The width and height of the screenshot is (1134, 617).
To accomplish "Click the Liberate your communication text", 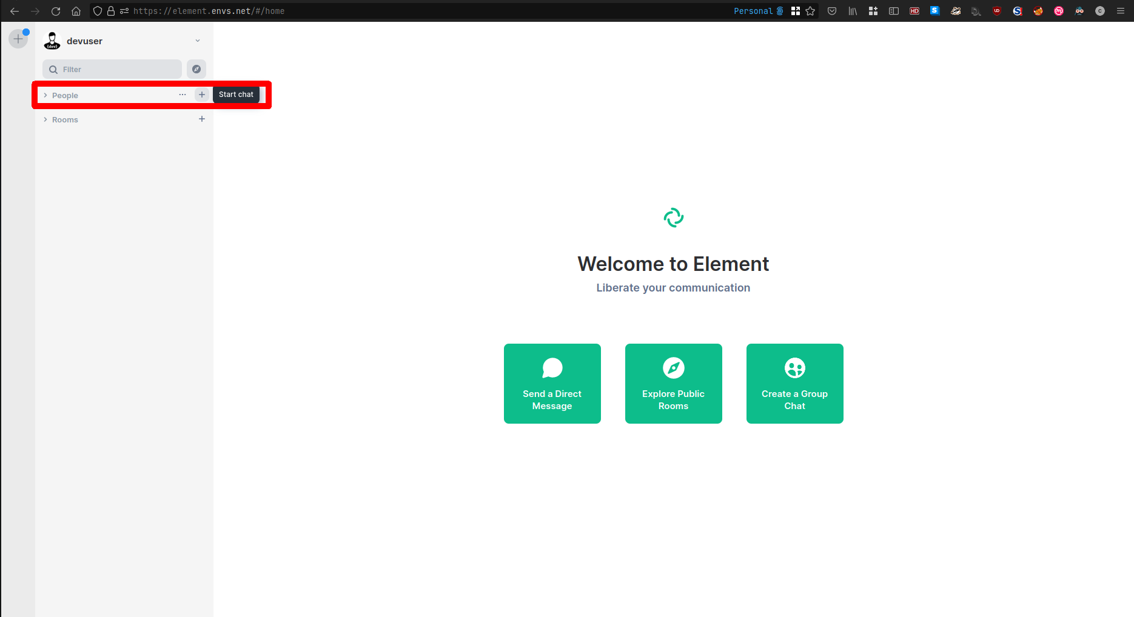I will [x=673, y=288].
